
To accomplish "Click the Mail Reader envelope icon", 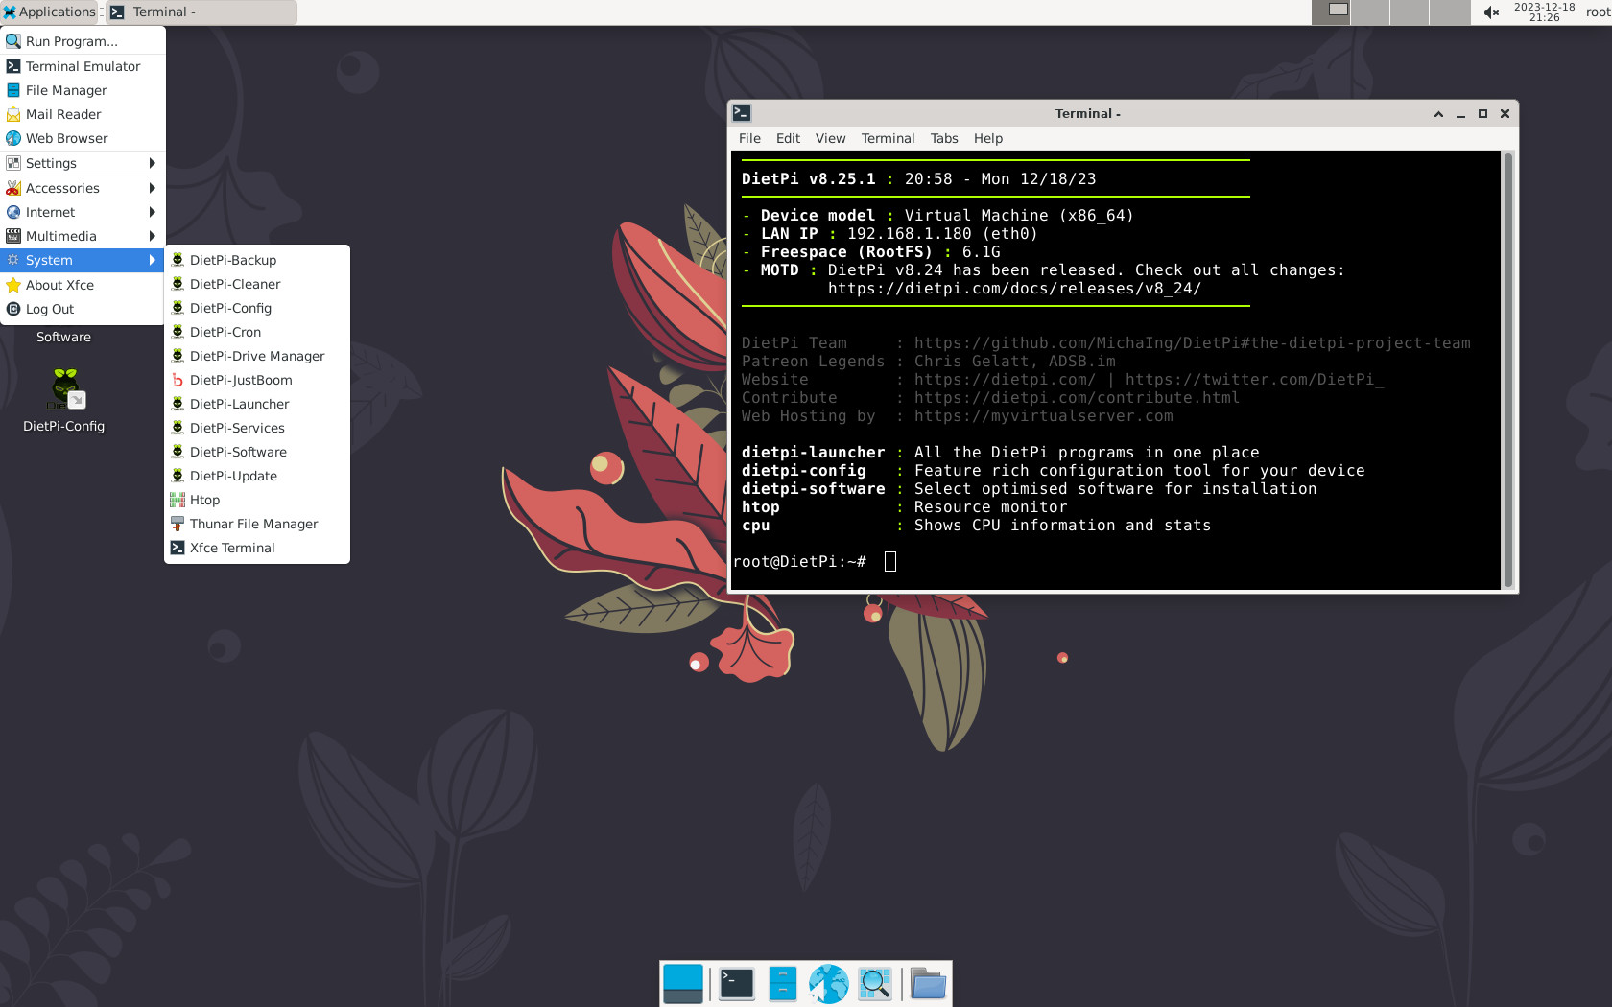I will point(13,114).
